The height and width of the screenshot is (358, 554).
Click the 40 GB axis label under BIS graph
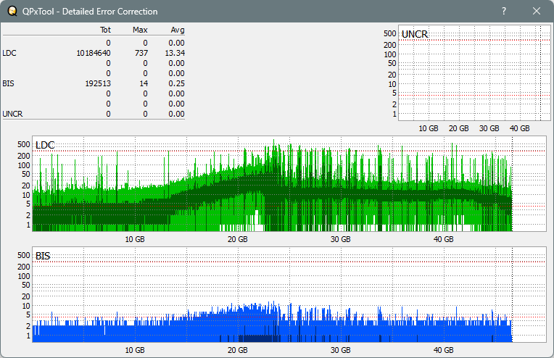[444, 350]
